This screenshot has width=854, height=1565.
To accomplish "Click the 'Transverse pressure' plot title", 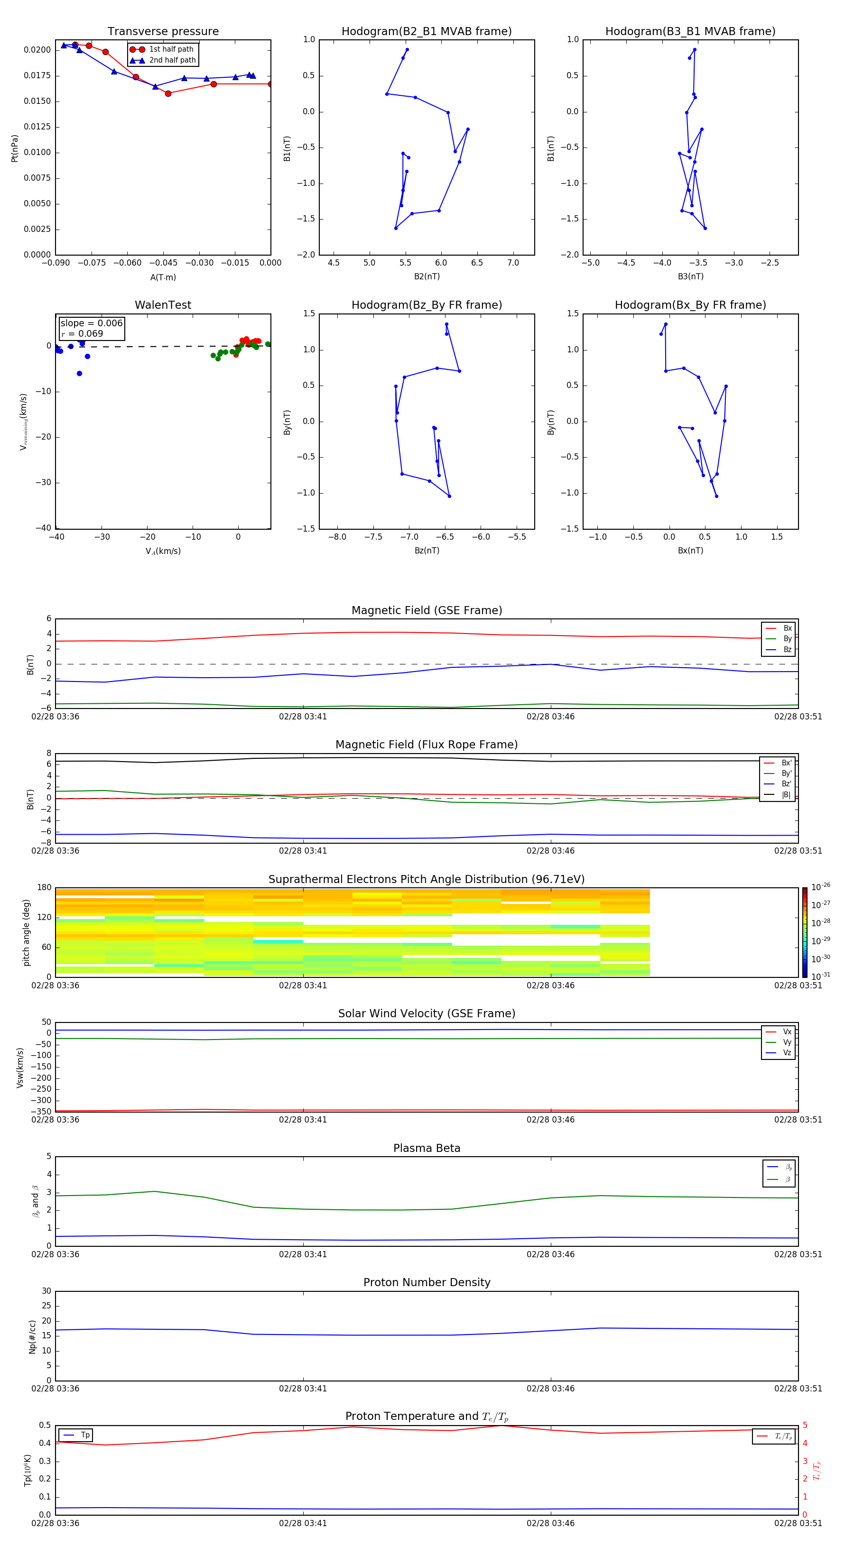I will tap(163, 31).
